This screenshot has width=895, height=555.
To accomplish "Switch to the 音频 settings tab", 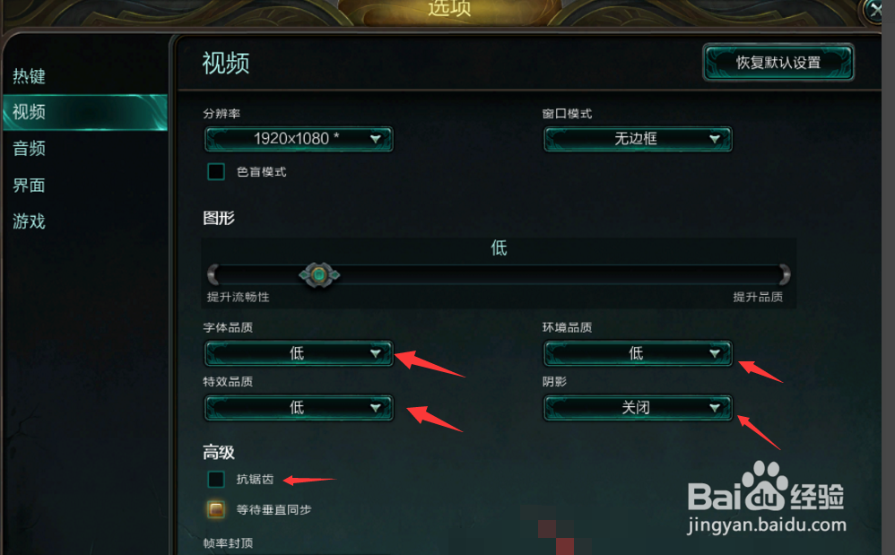I will (29, 148).
